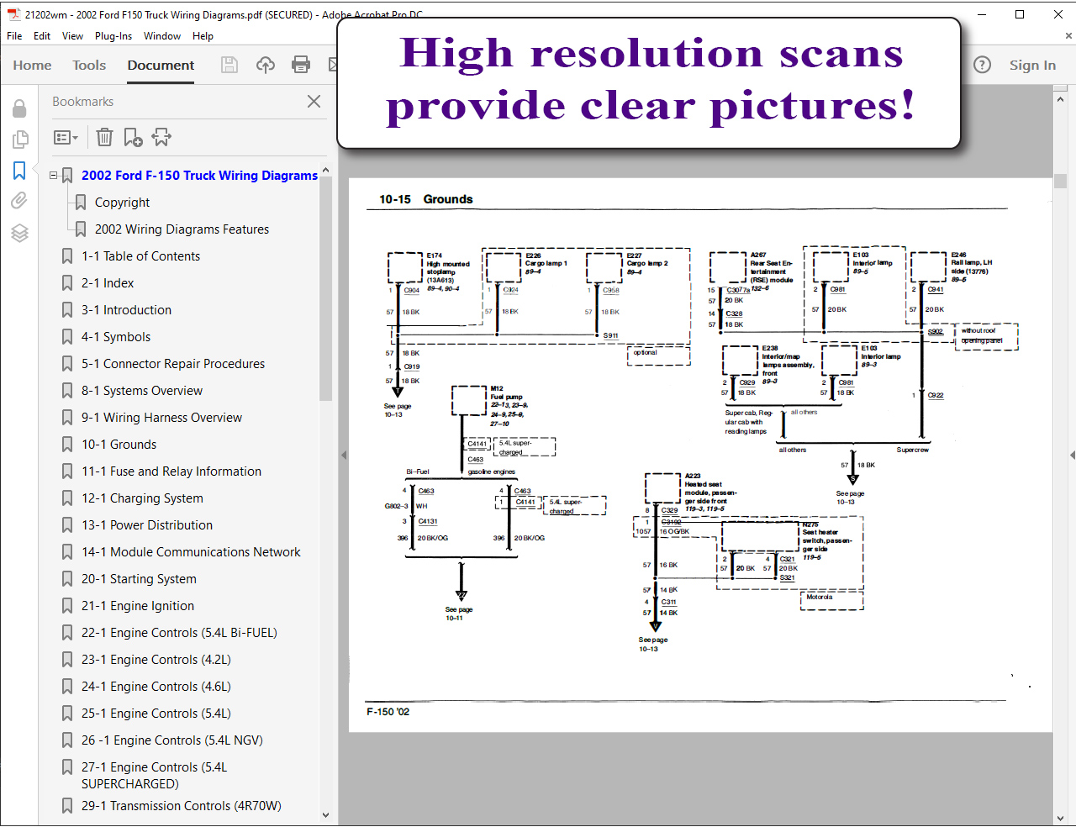Go to 9-1 Wiring Harness Overview bookmark
Viewport: 1076px width, 827px height.
pyautogui.click(x=161, y=418)
